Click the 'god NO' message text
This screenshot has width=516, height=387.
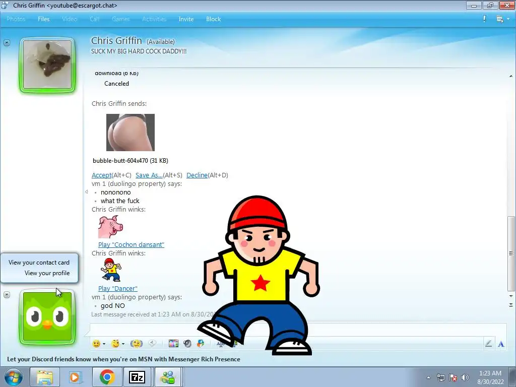[112, 305]
